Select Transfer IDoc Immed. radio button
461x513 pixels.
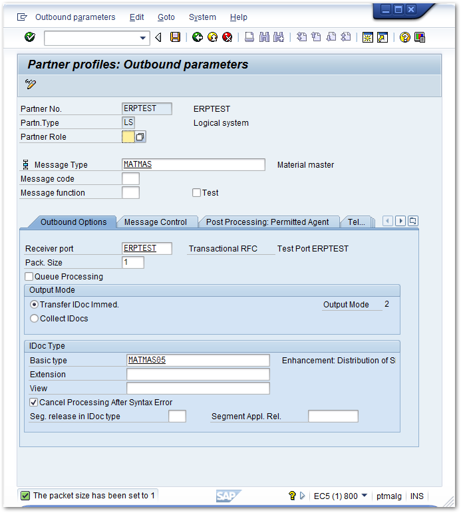click(x=34, y=305)
